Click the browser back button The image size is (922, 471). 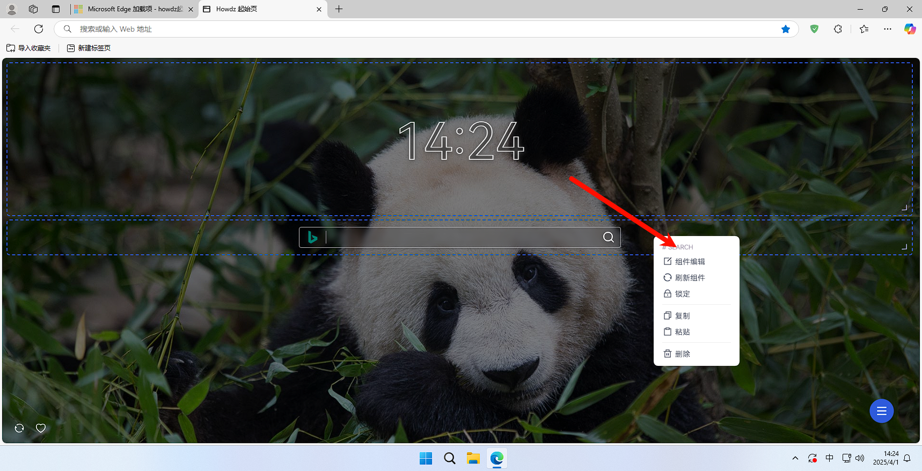15,29
